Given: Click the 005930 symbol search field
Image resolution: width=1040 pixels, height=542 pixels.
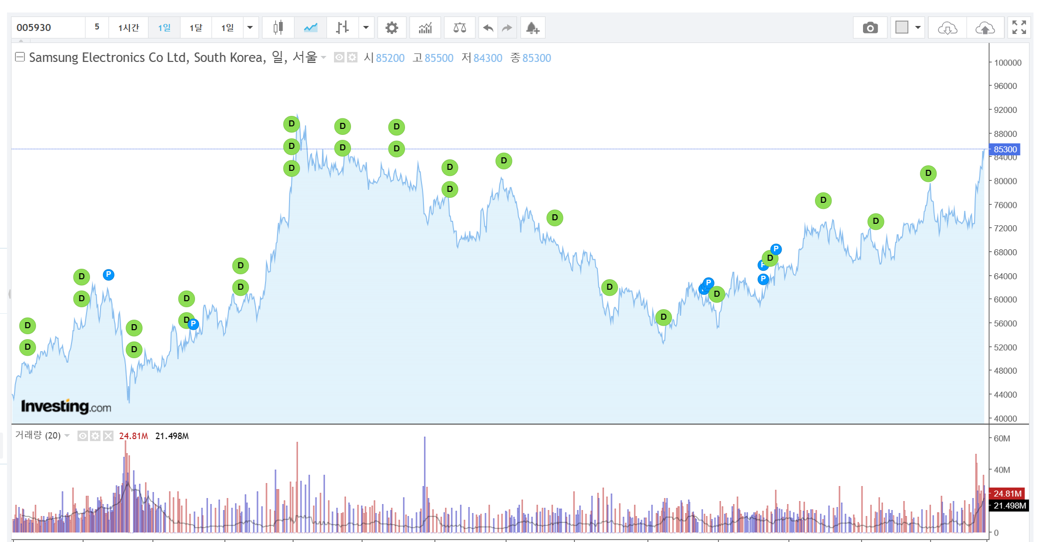Looking at the screenshot, I should click(48, 27).
